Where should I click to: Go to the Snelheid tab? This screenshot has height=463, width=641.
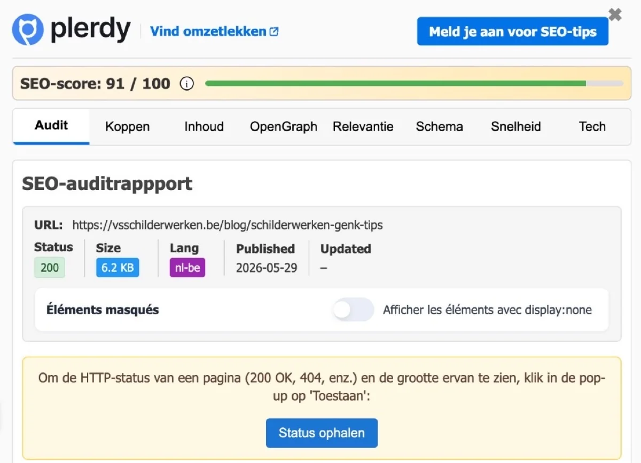point(515,127)
